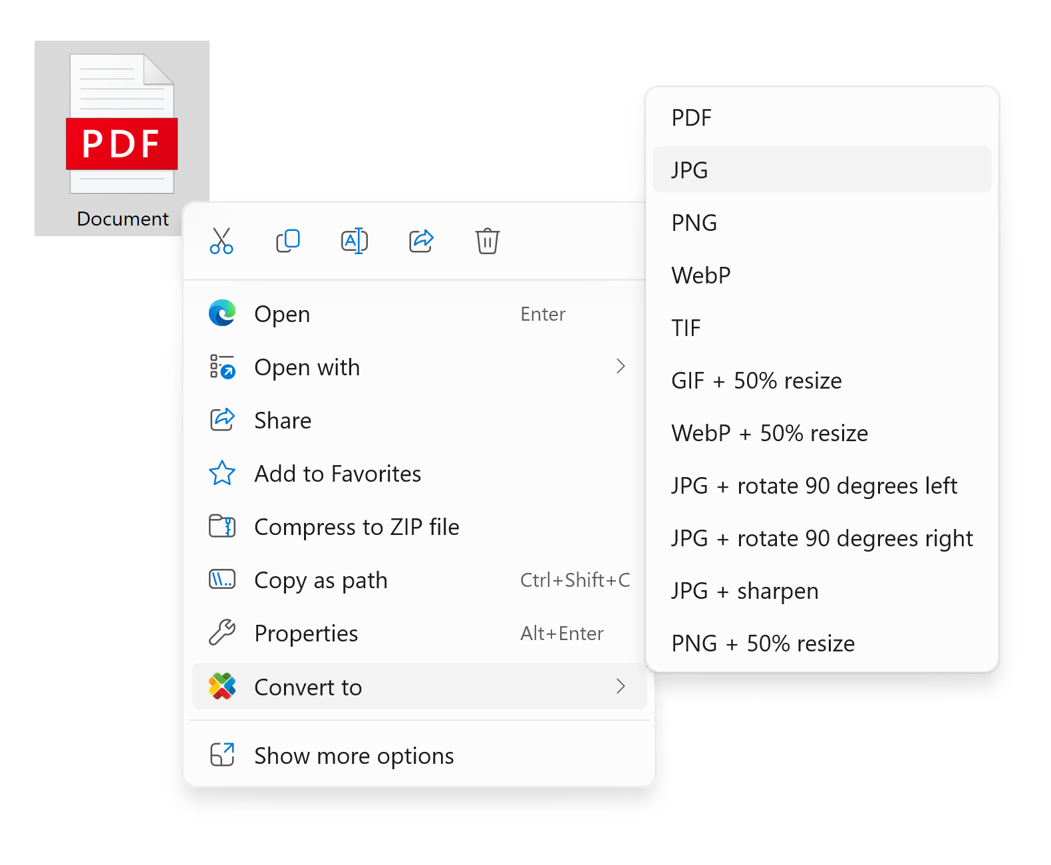Screen dimensions: 1051x865
Task: Click the colorful Convert to app icon
Action: (222, 687)
